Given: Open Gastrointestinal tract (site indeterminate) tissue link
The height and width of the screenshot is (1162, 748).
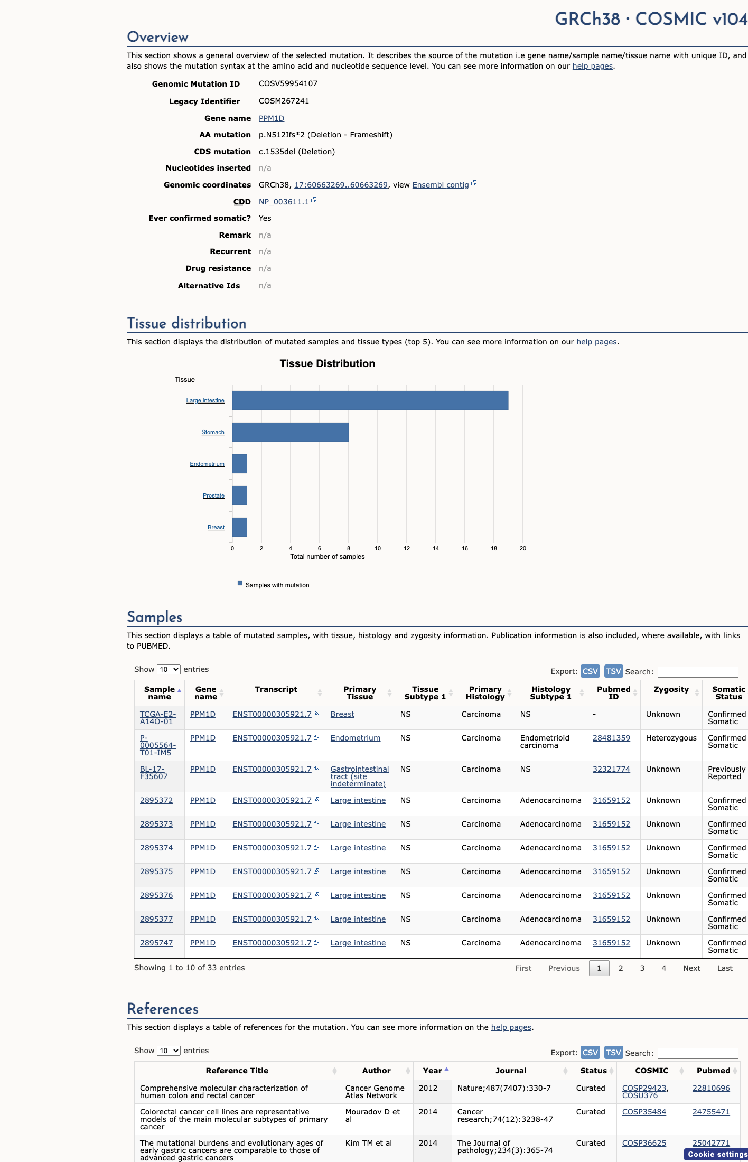Looking at the screenshot, I should 360,776.
